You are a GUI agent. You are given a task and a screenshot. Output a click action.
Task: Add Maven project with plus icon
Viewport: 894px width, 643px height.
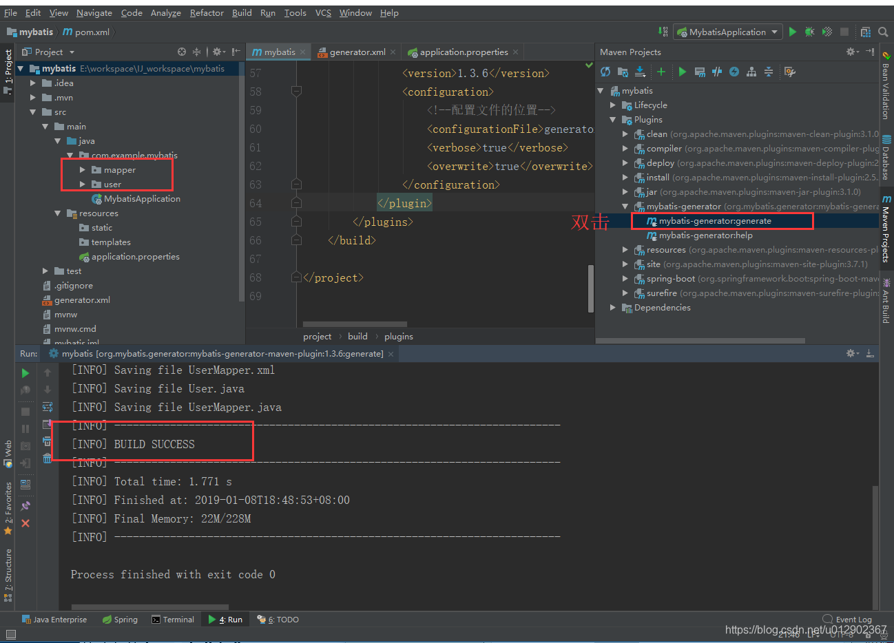point(661,72)
